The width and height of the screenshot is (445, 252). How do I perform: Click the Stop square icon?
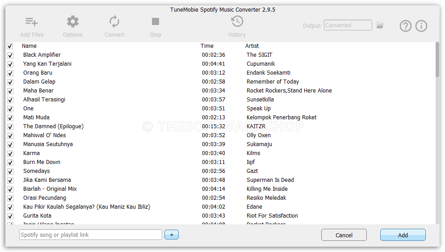[155, 21]
